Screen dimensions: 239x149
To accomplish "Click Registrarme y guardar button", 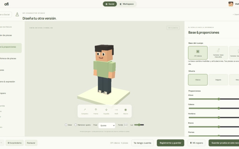I will pyautogui.click(x=170, y=143).
